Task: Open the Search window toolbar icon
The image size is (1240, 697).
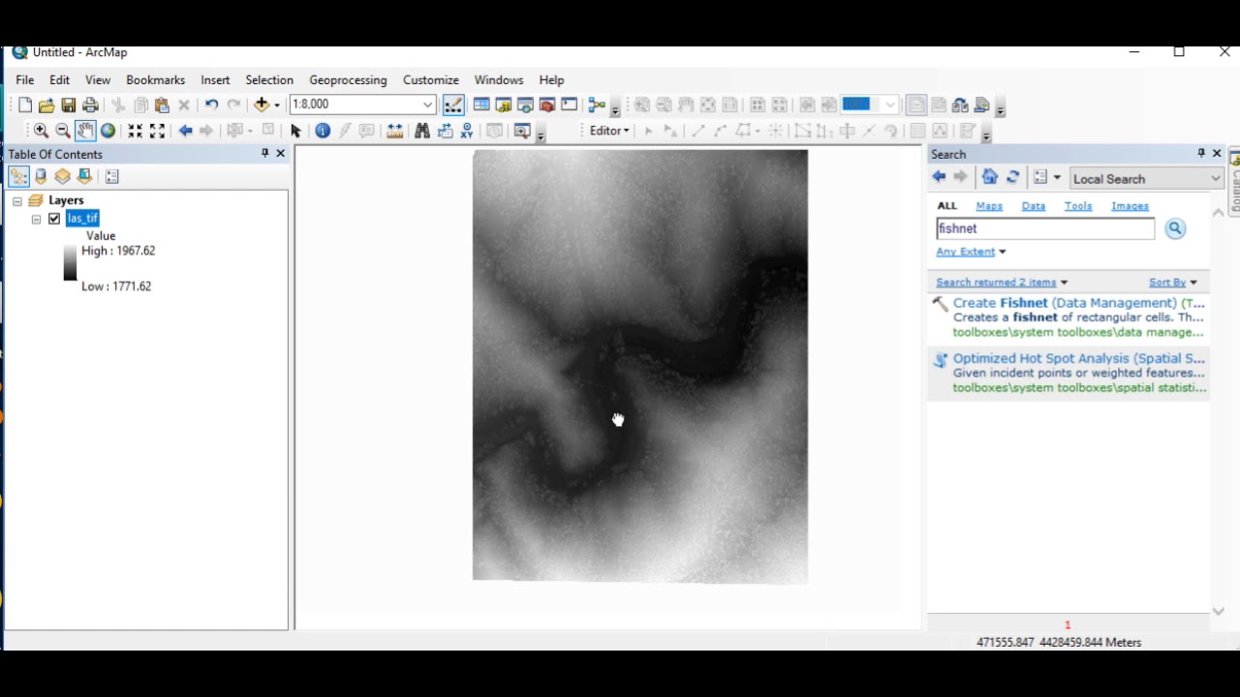Action: (x=525, y=105)
